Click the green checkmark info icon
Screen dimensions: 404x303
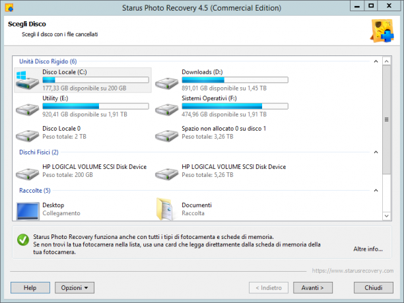pyautogui.click(x=23, y=240)
